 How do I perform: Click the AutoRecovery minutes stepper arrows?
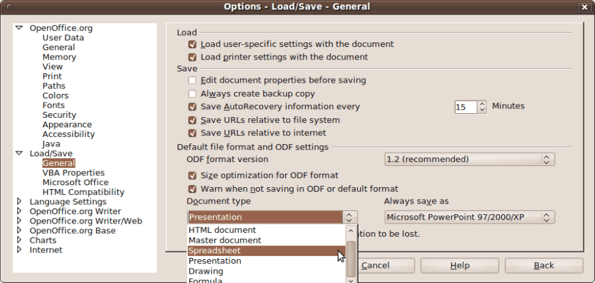[x=482, y=106]
